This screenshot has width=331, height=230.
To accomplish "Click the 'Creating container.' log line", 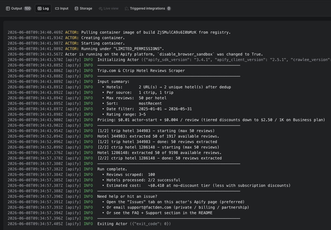I will click(x=66, y=38).
